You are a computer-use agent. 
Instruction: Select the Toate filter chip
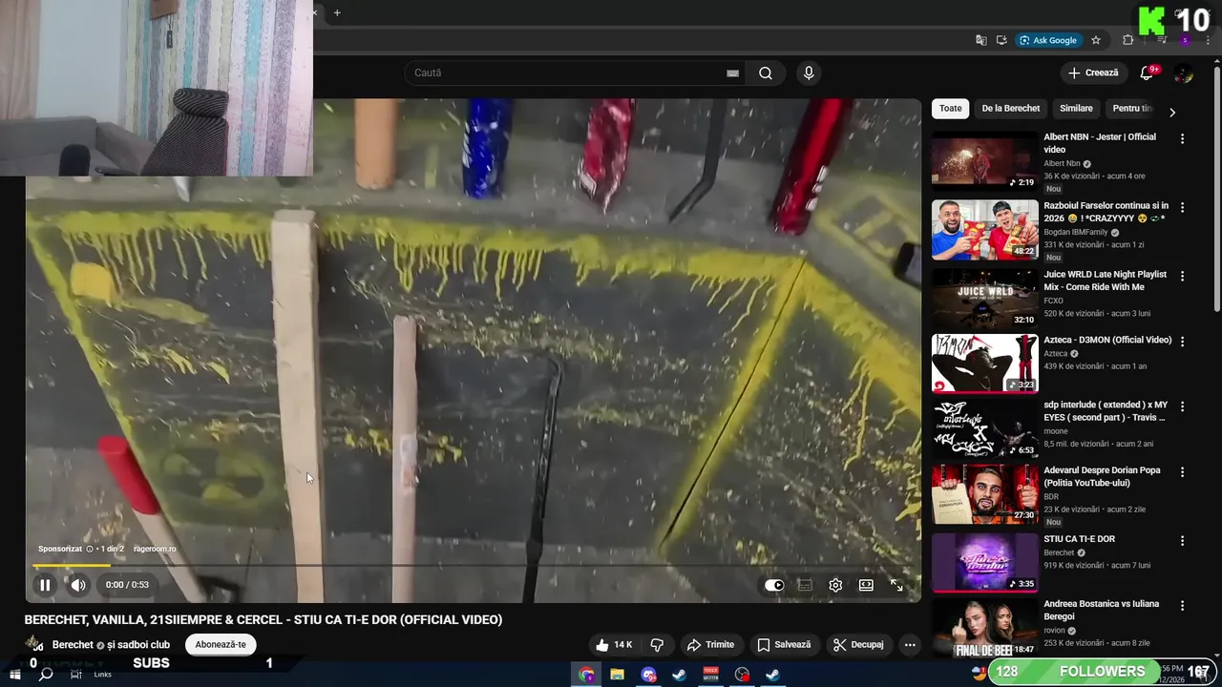click(950, 109)
